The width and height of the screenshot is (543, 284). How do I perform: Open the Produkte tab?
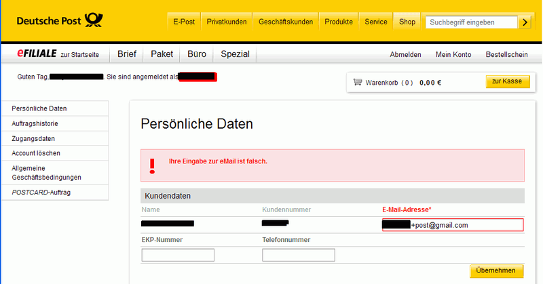[x=339, y=22]
